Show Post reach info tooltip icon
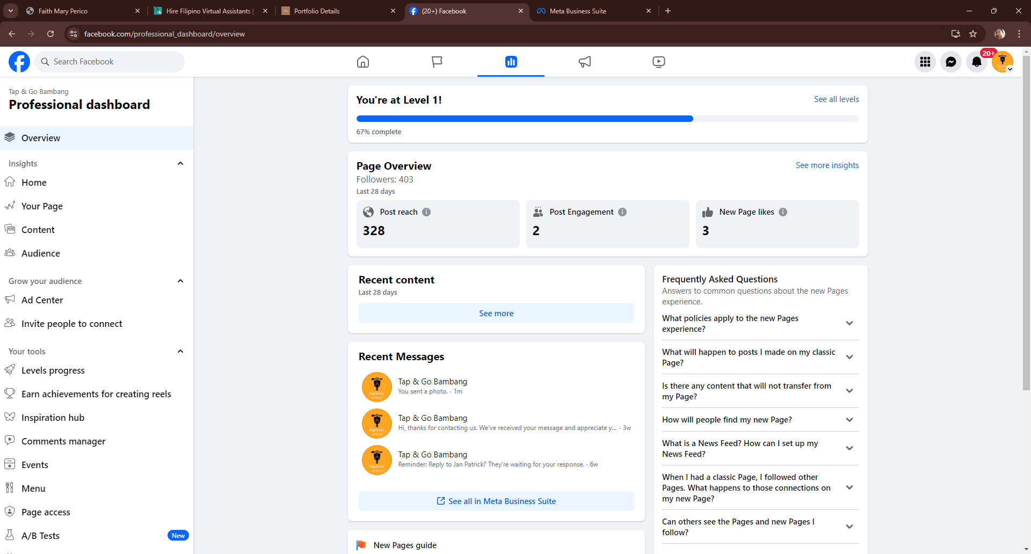 click(x=426, y=212)
